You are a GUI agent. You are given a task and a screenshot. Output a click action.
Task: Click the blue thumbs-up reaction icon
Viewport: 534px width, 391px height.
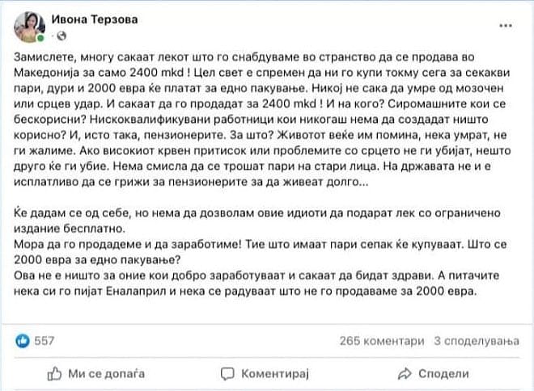[x=23, y=341]
